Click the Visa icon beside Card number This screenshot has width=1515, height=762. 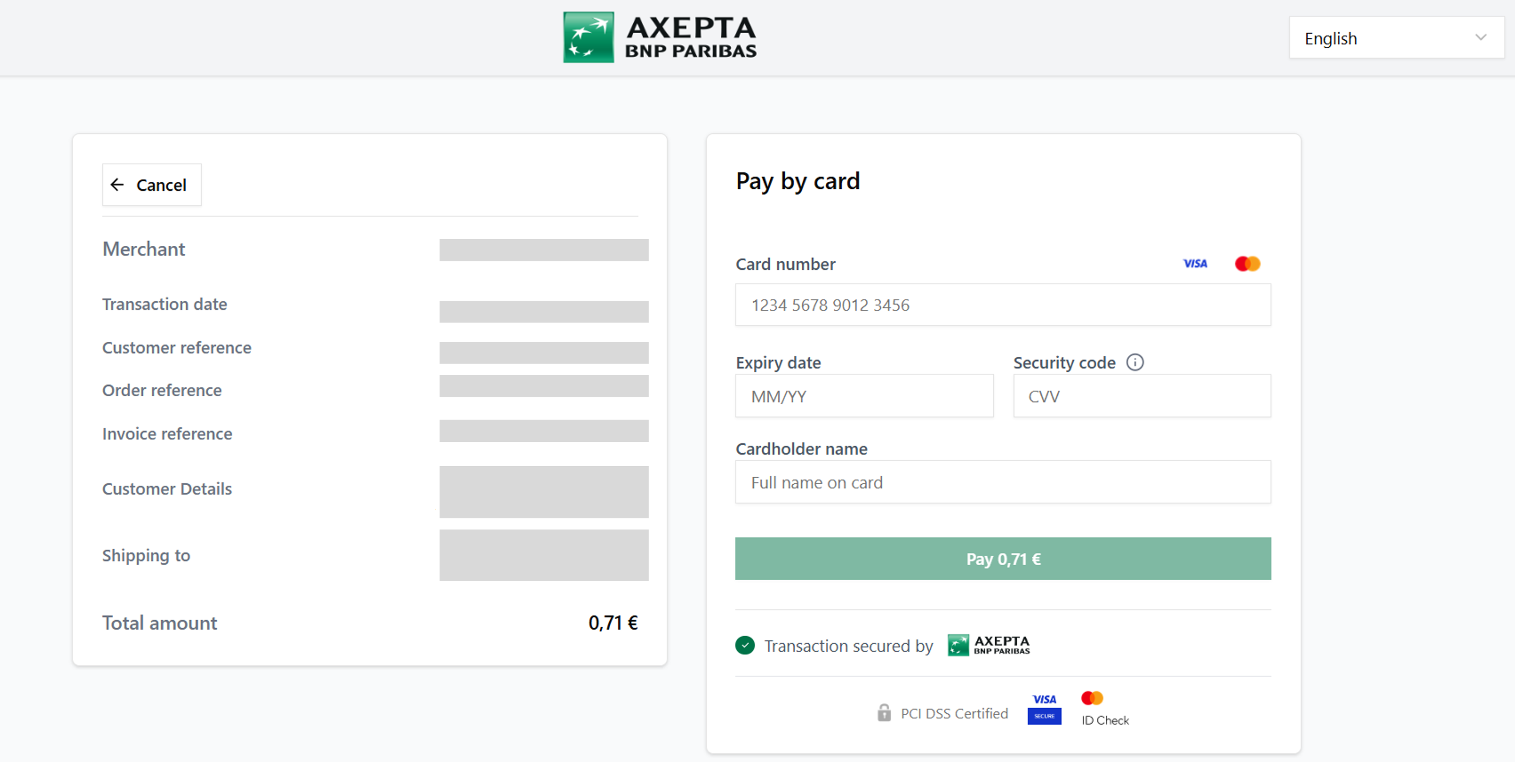[1194, 263]
